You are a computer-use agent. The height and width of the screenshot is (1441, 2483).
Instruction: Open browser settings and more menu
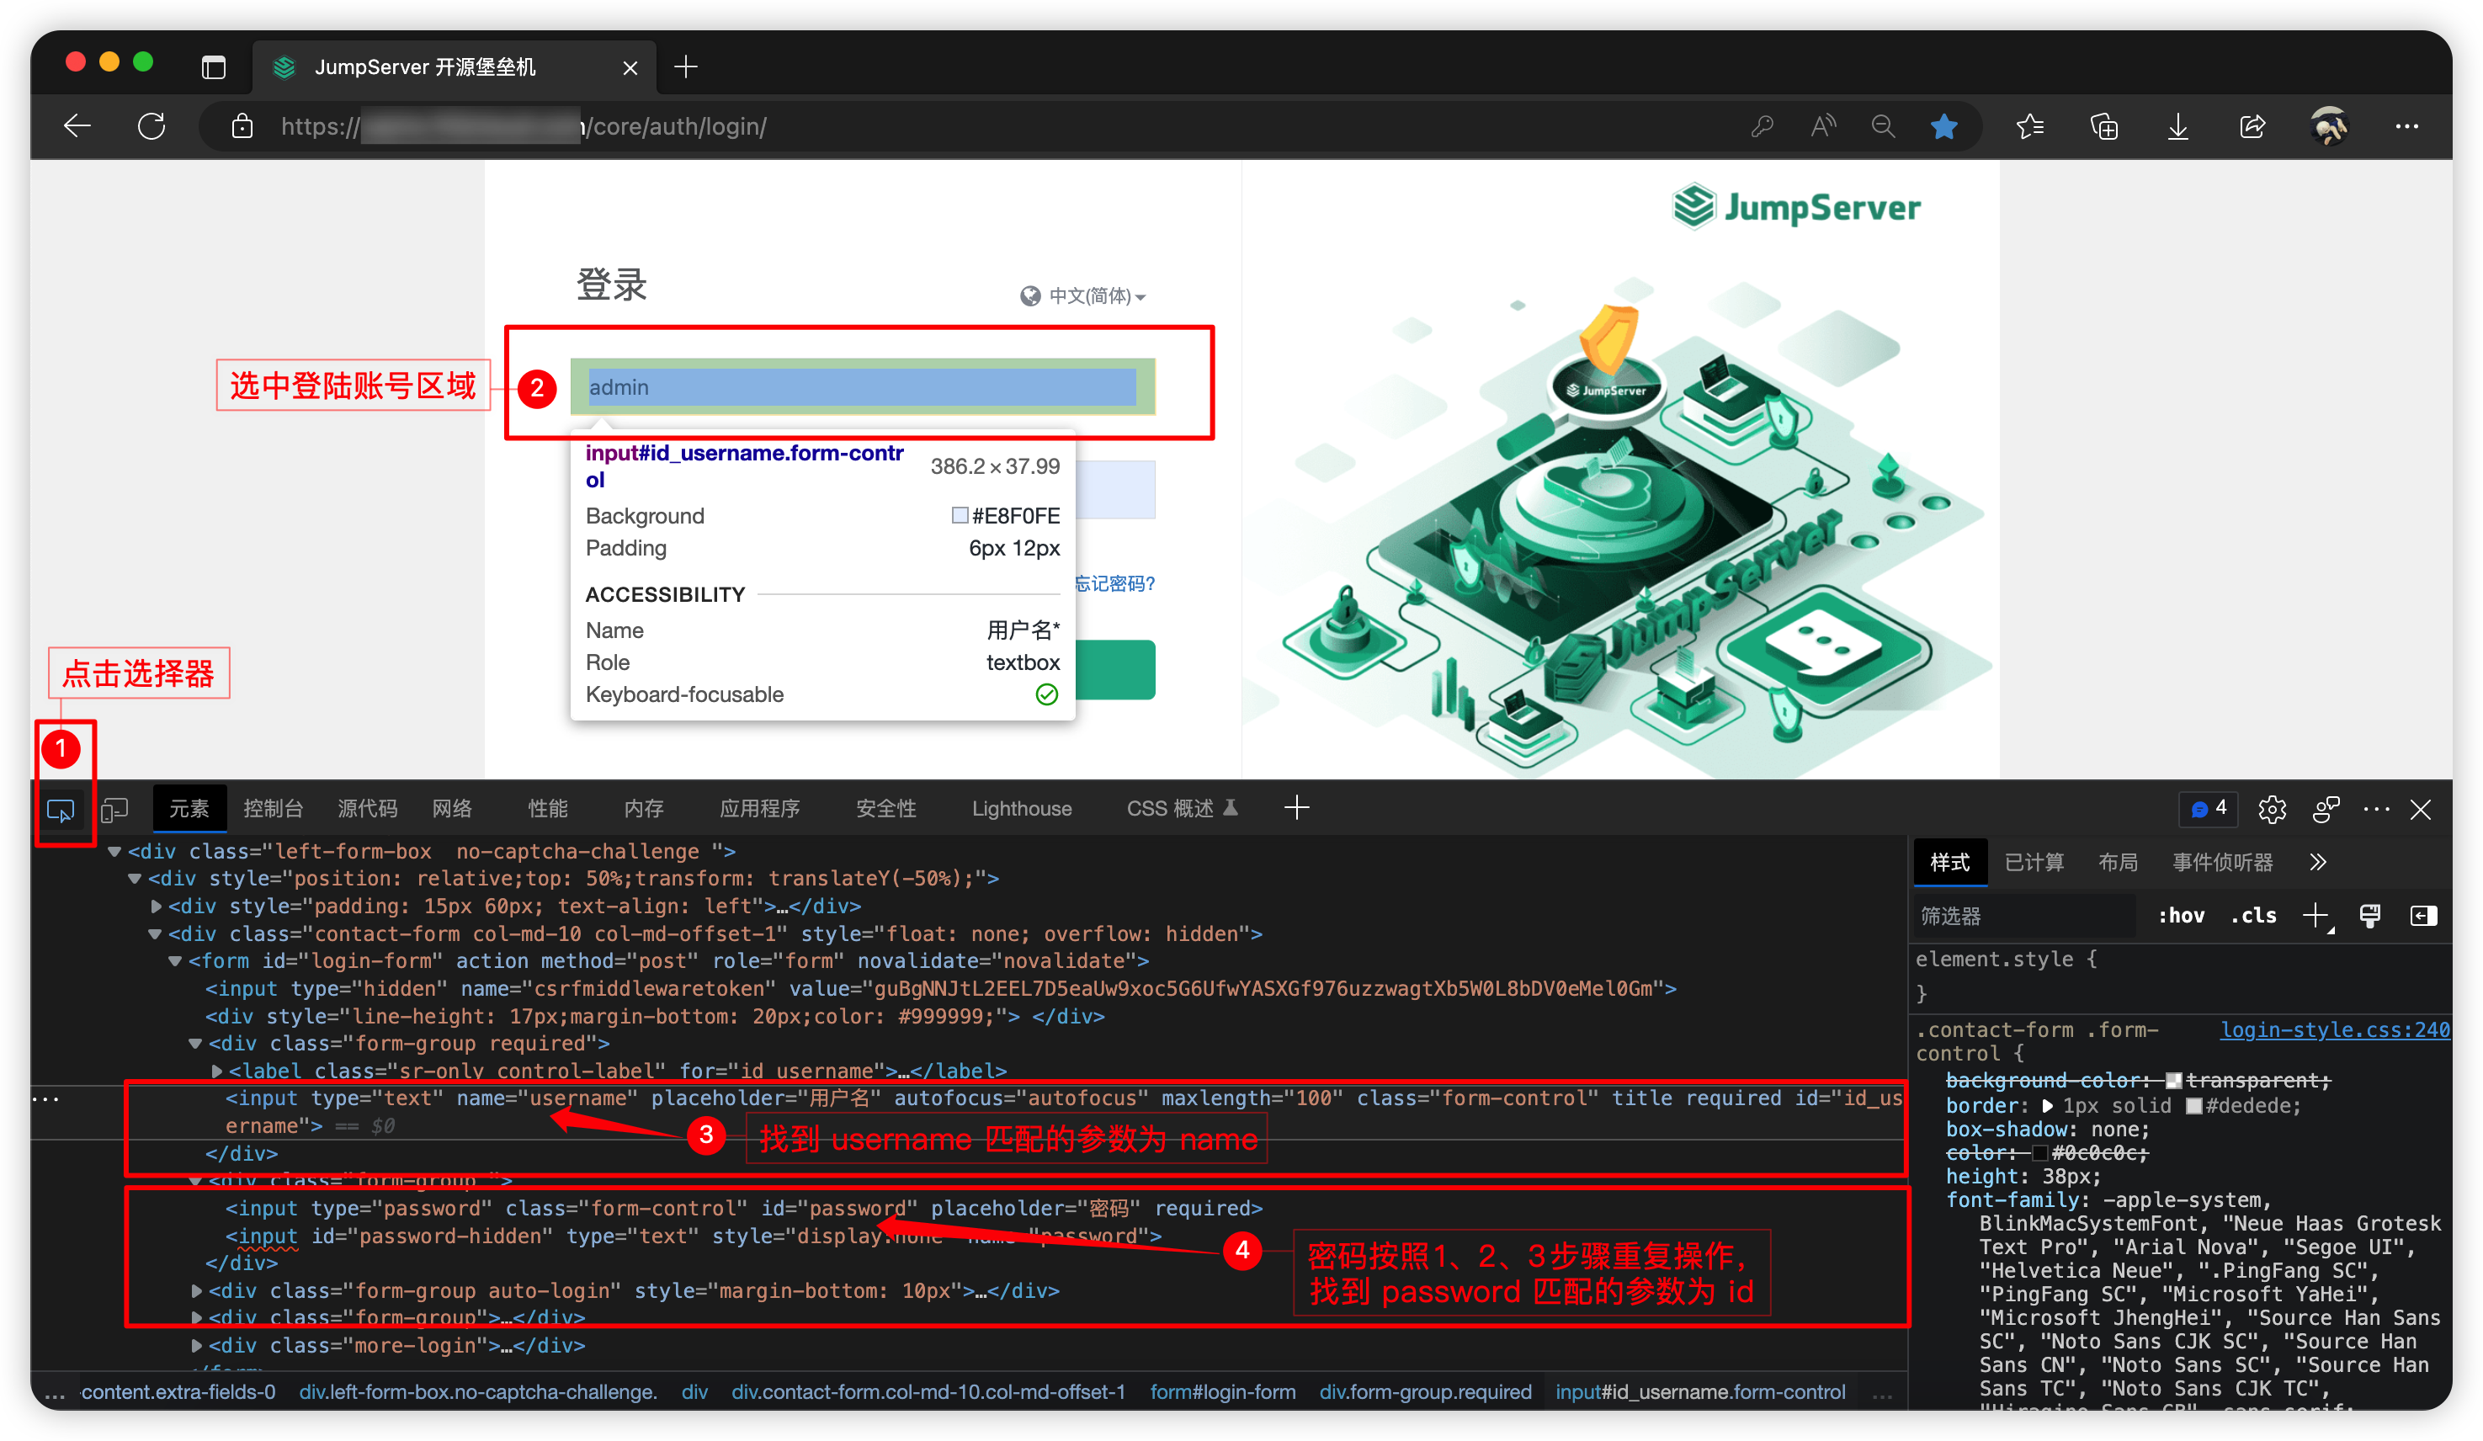(x=2406, y=126)
